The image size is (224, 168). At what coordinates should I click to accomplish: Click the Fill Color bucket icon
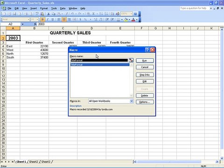coord(126,20)
